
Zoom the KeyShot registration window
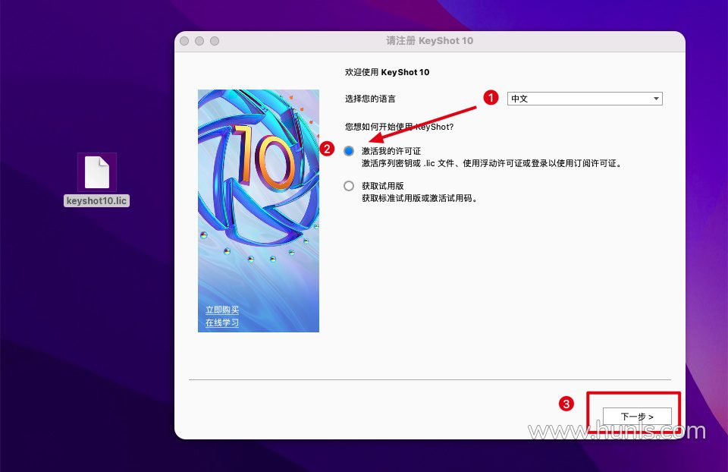point(215,41)
